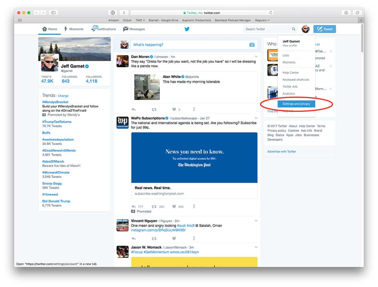
Task: Click Safari's back arrow button
Action: (x=37, y=13)
